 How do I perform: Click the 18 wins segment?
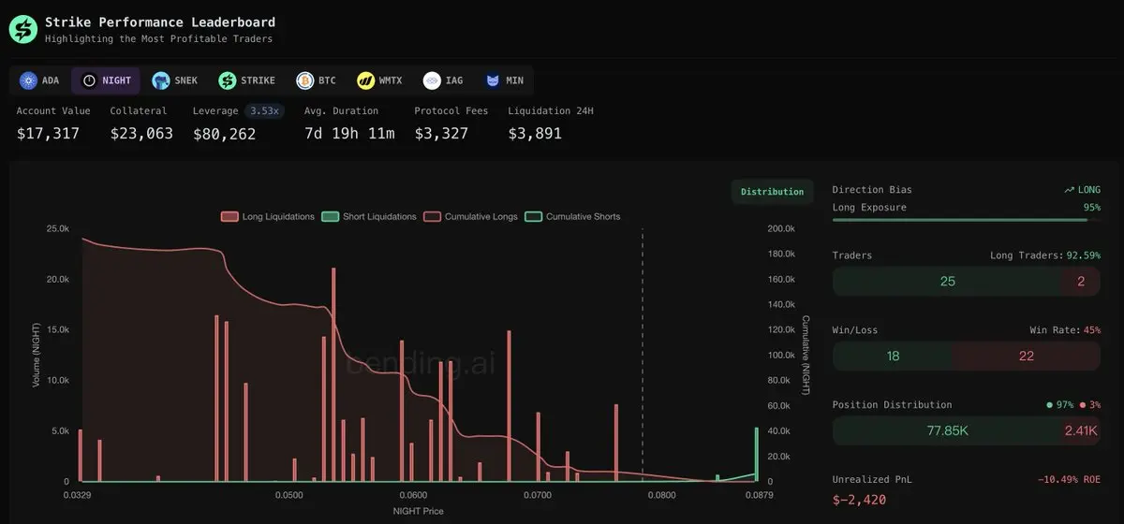pos(893,356)
